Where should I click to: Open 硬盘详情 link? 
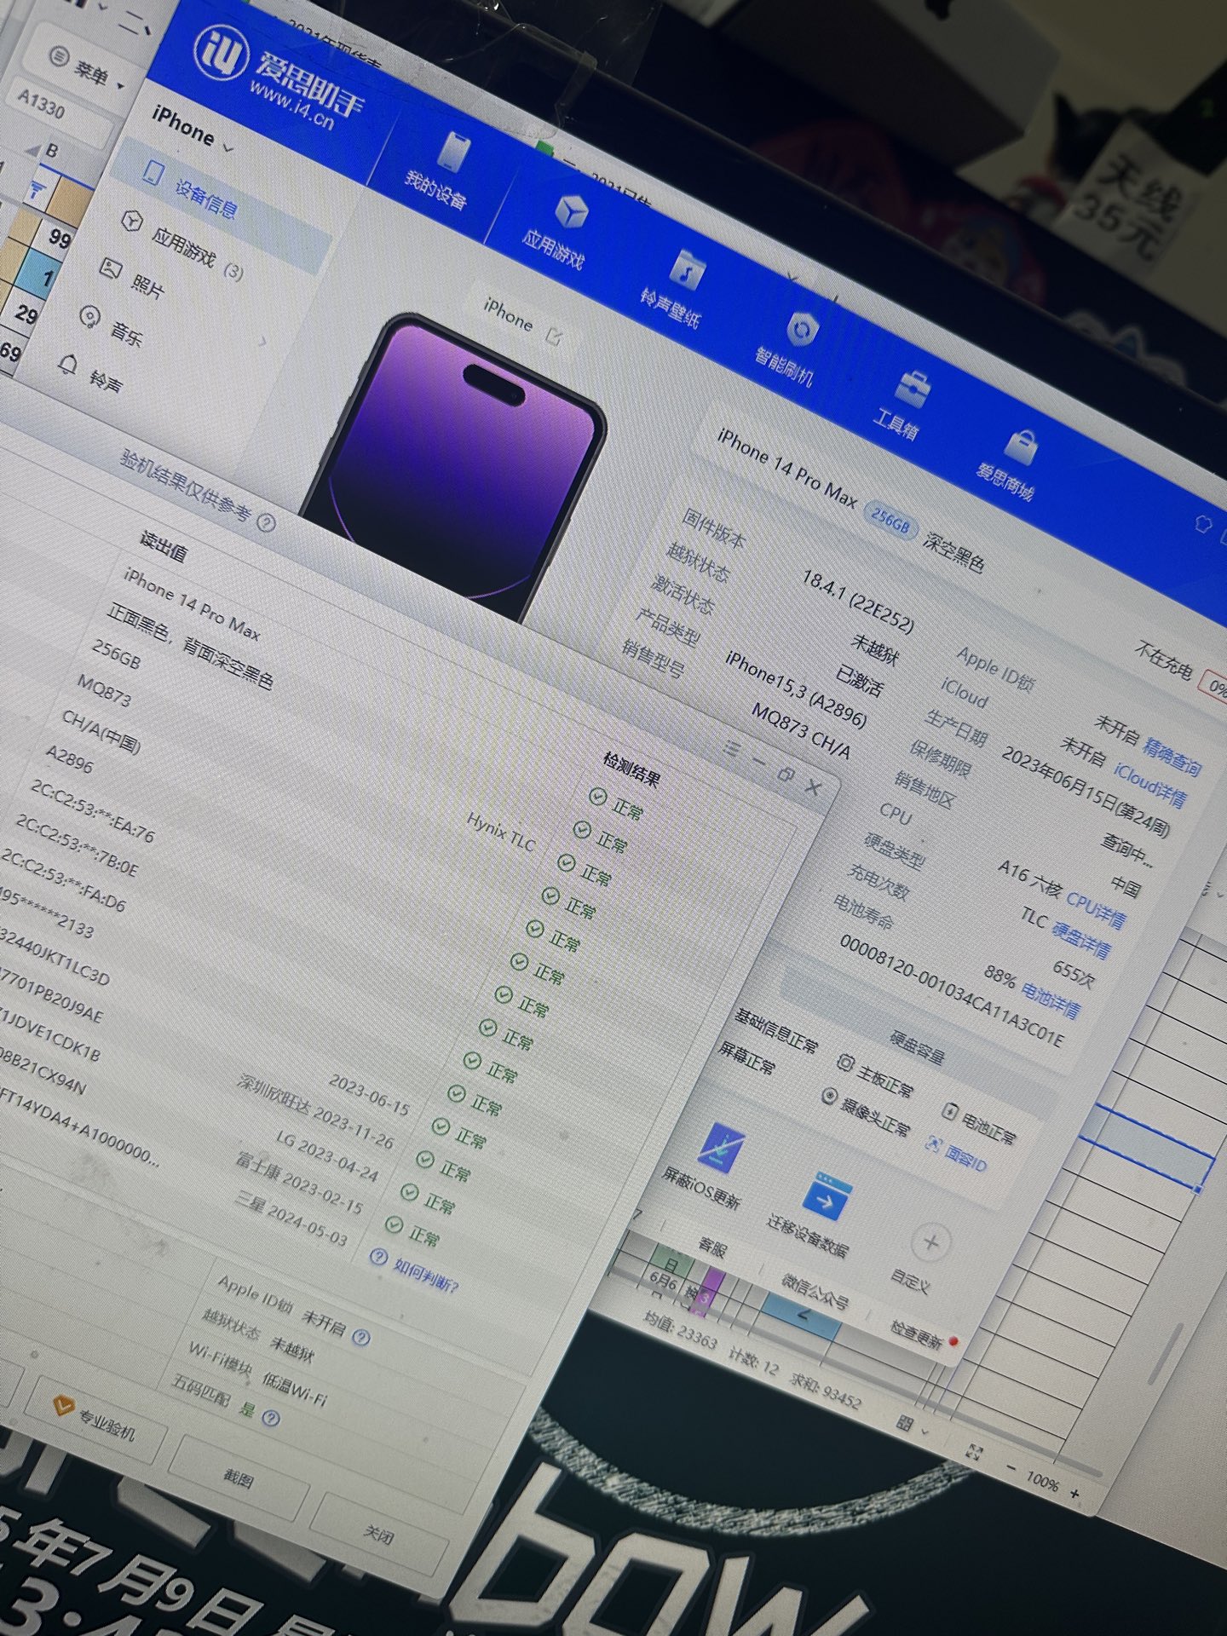[1081, 938]
